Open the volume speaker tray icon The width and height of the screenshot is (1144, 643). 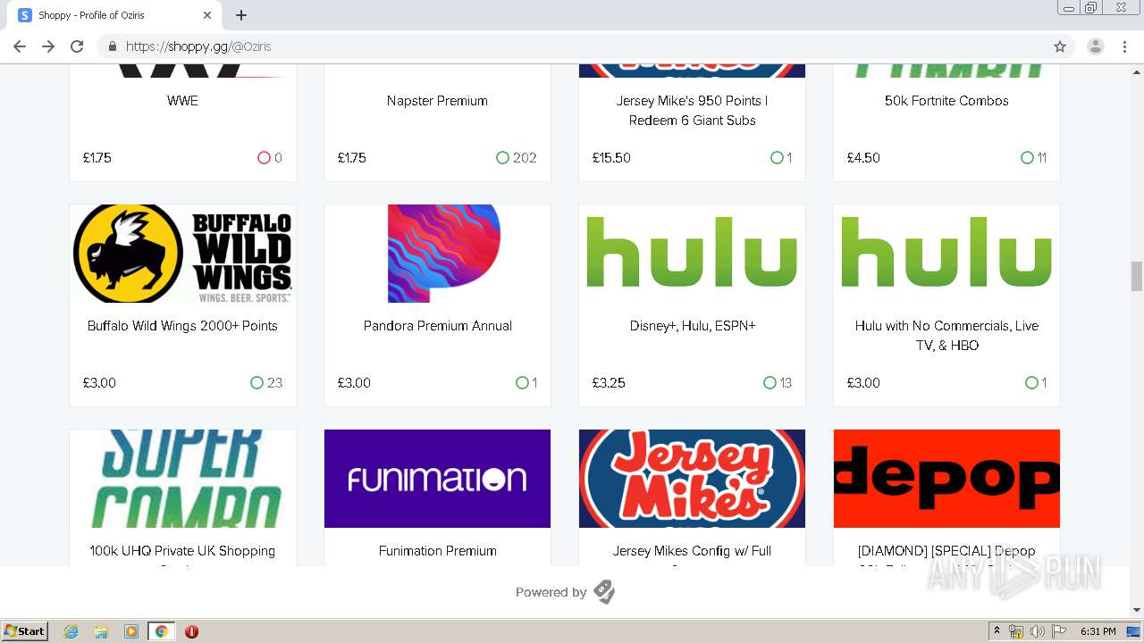(1037, 631)
